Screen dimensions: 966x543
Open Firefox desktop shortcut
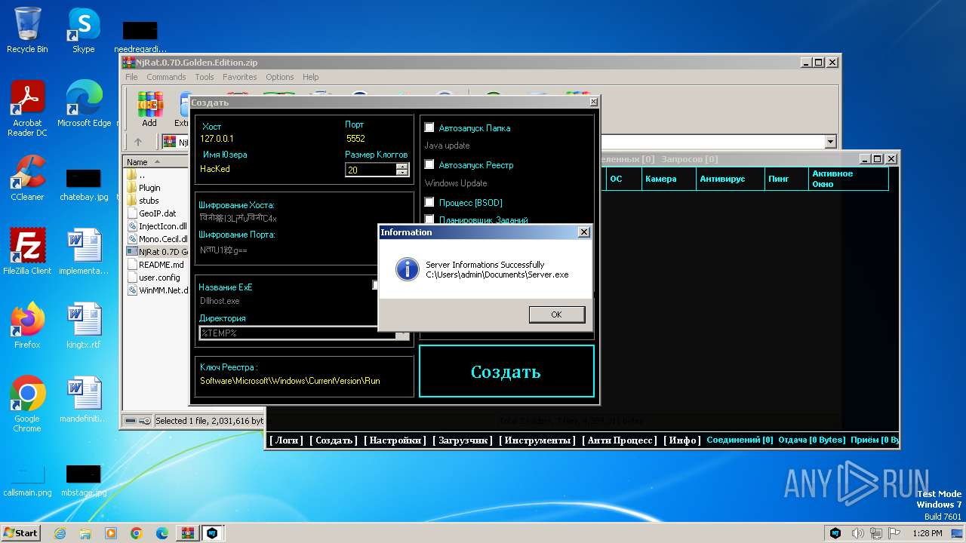[27, 325]
